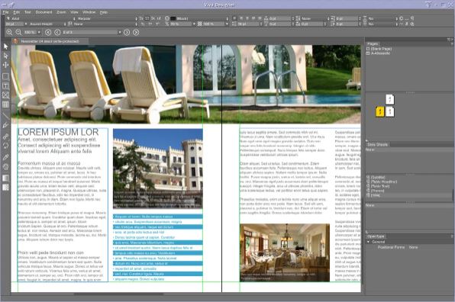Screen dimensions: 455x302
Task: Go to the next page arrow
Action: 127,33
